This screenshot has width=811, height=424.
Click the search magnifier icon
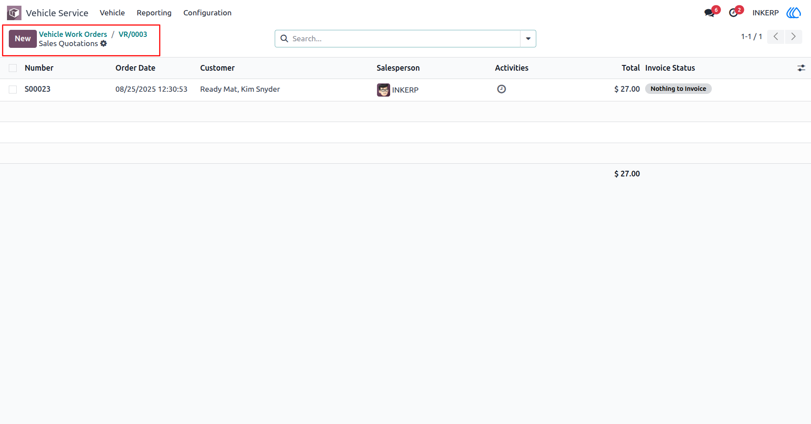tap(284, 39)
